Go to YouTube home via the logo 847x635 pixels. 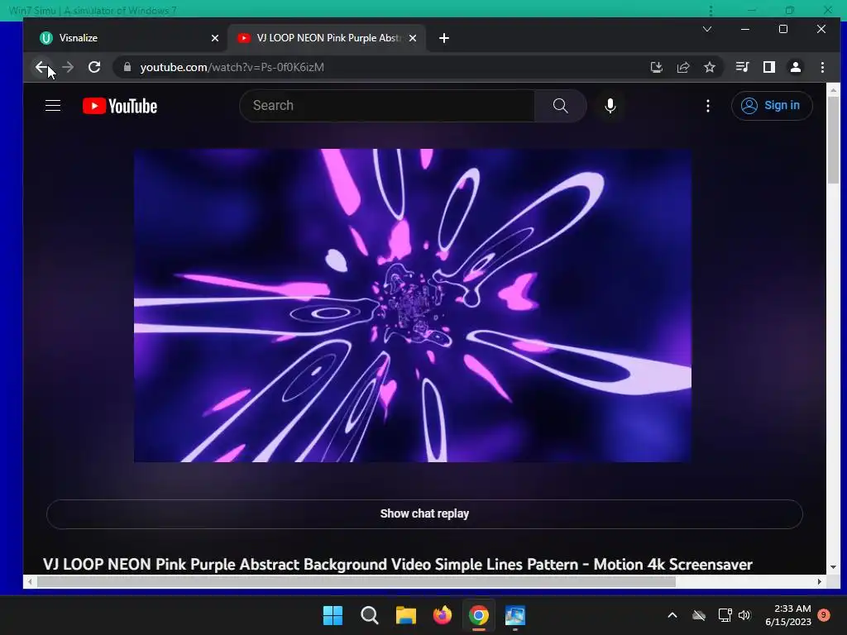click(x=120, y=106)
